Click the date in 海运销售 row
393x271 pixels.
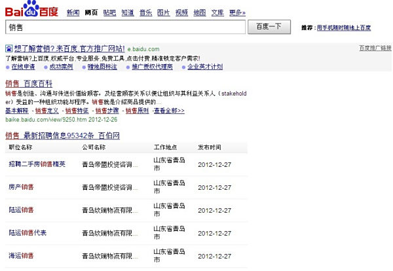[215, 256]
